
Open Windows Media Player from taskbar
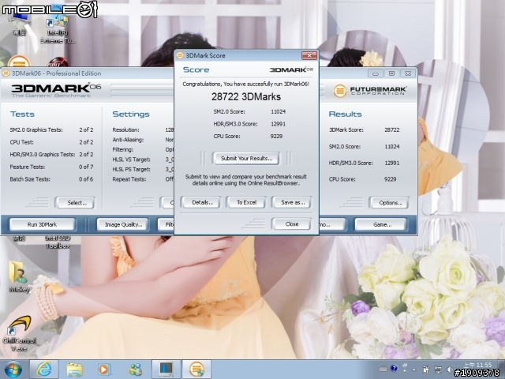[x=104, y=370]
